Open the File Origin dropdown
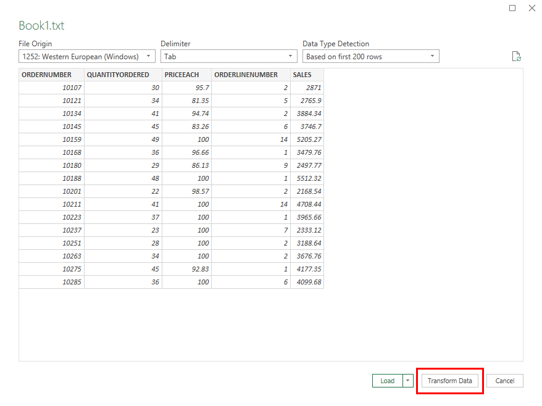 87,56
